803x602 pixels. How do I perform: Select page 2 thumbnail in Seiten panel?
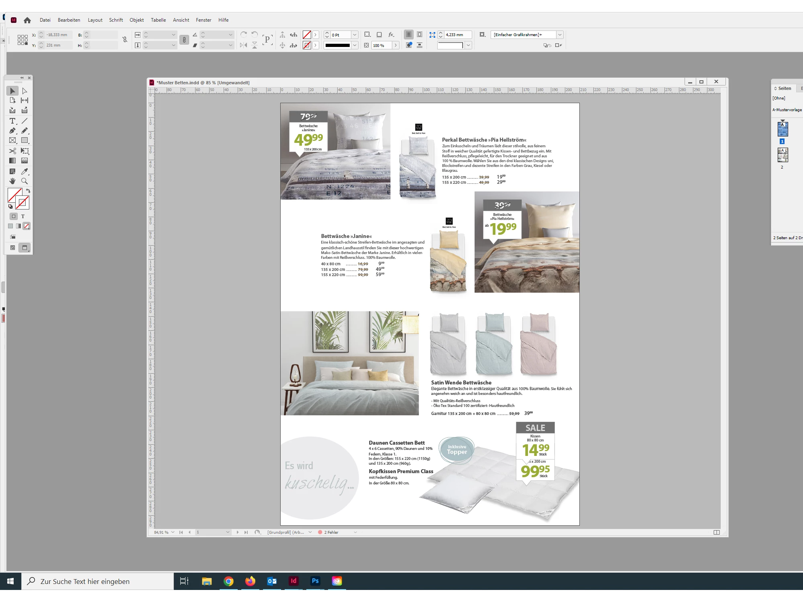point(783,155)
